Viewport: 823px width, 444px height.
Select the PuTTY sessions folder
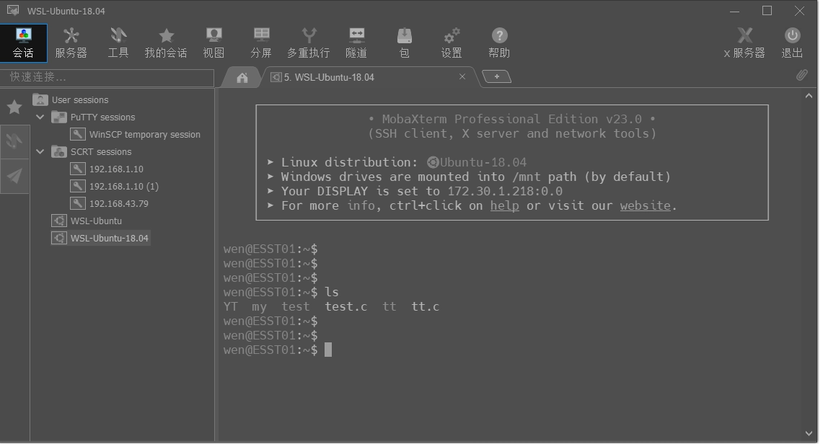pyautogui.click(x=94, y=117)
